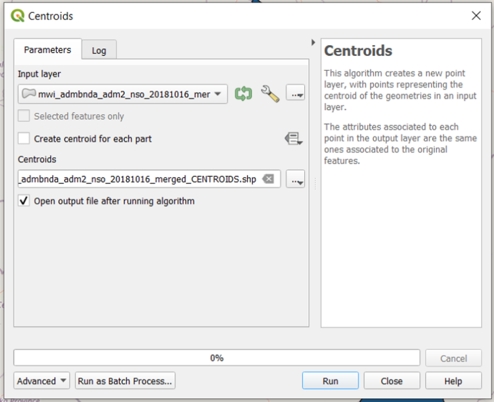Open Help for the Centroids algorithm
494x402 pixels.
[453, 381]
